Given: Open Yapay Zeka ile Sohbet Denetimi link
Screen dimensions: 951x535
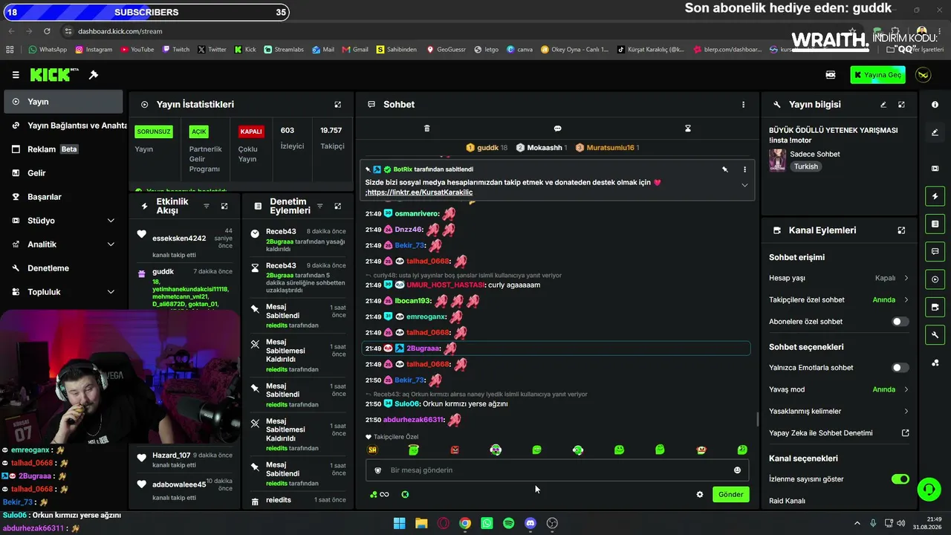Looking at the screenshot, I should pyautogui.click(x=839, y=433).
